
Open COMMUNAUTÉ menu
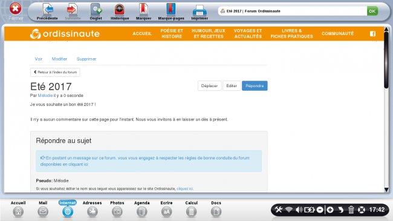[x=337, y=34]
